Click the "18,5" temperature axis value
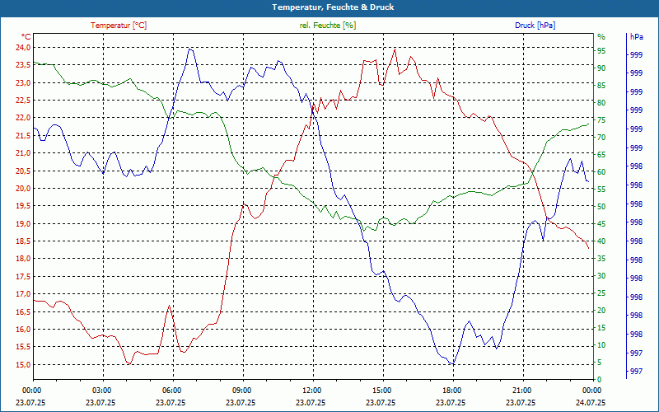 click(x=23, y=241)
